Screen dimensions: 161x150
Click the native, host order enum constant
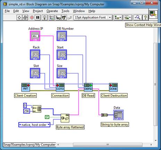(34, 125)
